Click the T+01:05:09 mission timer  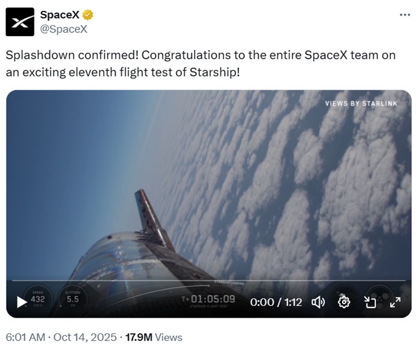pos(208,299)
